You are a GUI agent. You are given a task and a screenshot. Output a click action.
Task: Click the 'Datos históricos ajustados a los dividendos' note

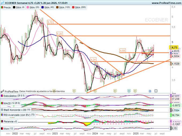42,91
